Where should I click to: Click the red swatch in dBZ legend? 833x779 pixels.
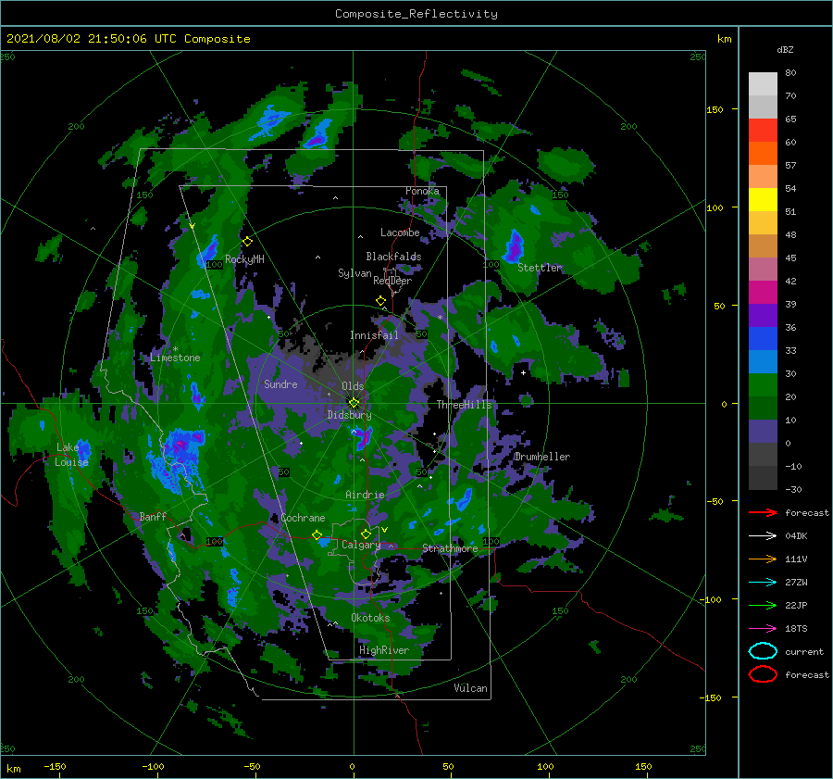tap(763, 131)
